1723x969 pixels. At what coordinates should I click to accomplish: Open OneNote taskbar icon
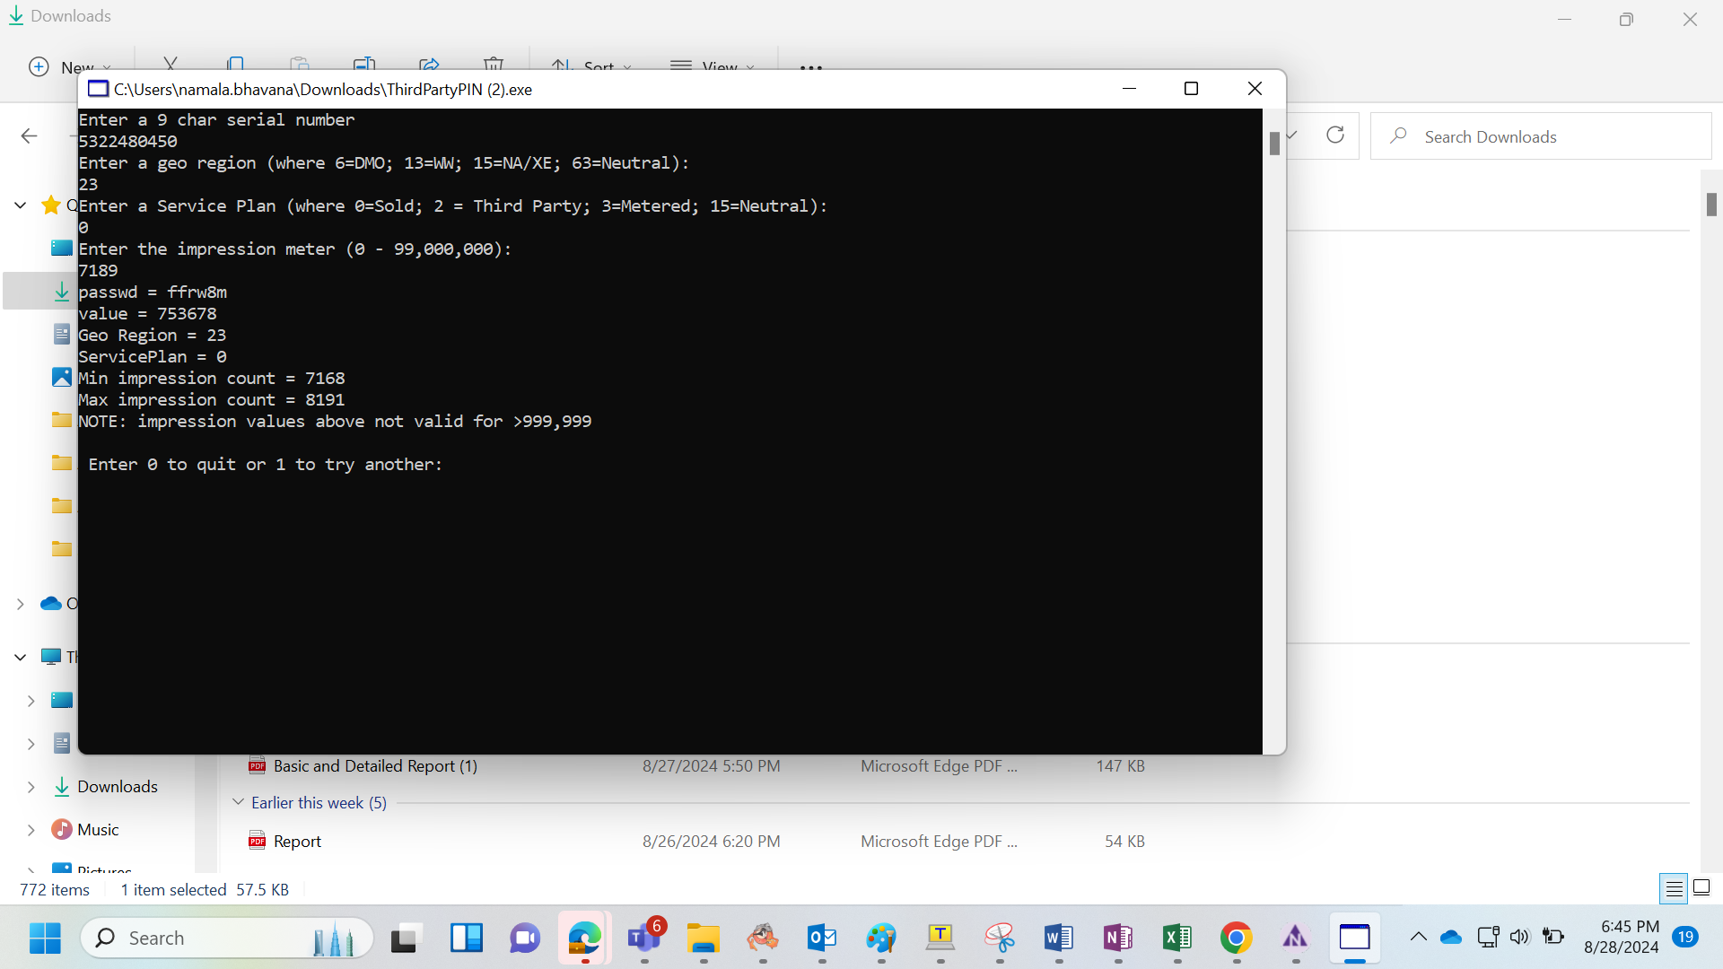pyautogui.click(x=1118, y=938)
